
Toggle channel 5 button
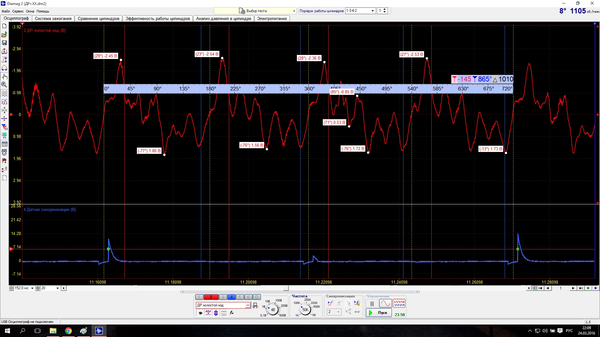(240, 297)
